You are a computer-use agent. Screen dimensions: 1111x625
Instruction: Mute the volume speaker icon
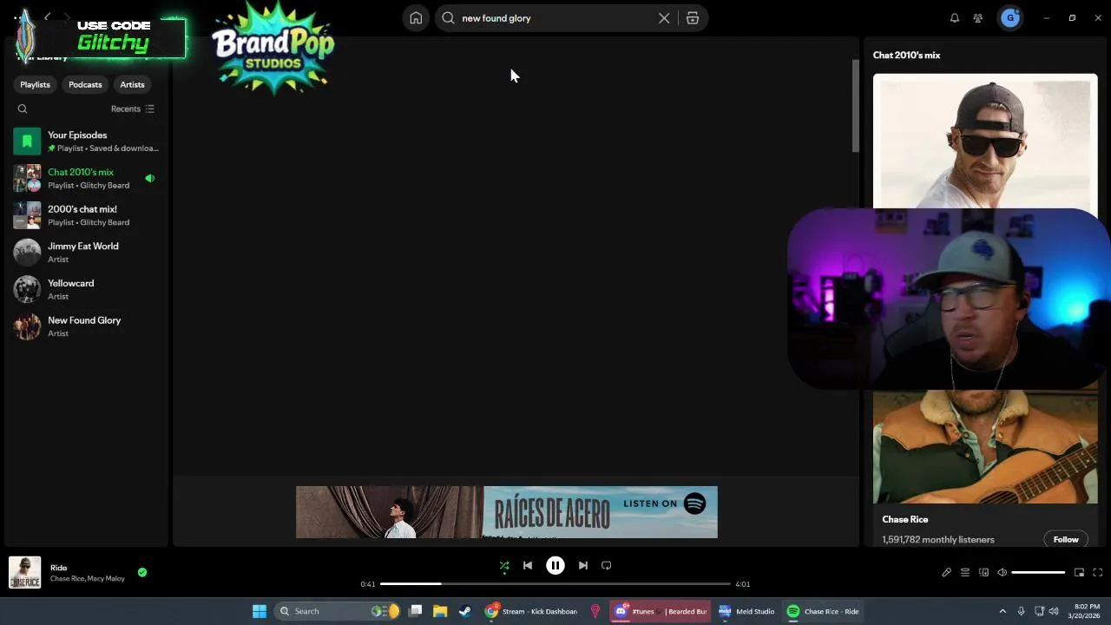(1003, 572)
